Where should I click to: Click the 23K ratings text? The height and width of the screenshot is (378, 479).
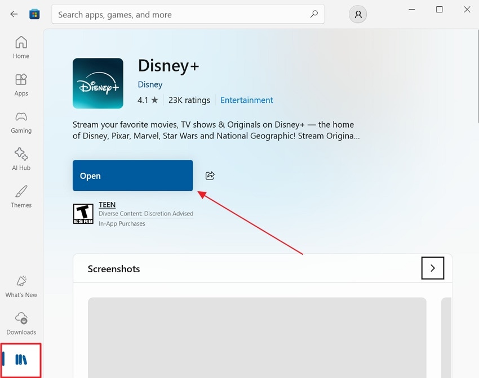pyautogui.click(x=189, y=100)
